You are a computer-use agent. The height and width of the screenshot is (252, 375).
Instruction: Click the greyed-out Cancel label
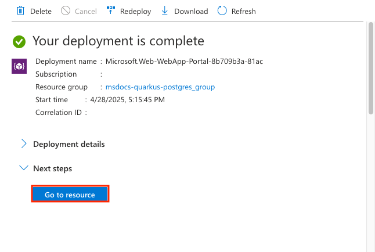point(85,11)
